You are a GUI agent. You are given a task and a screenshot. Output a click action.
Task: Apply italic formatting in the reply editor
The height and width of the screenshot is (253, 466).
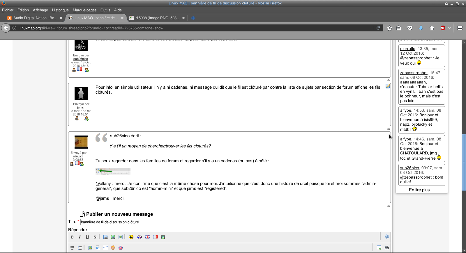[80, 237]
